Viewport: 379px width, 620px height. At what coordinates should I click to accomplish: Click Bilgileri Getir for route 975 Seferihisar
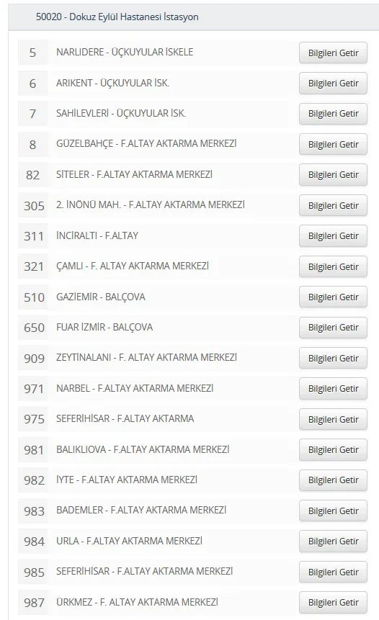[x=333, y=420]
